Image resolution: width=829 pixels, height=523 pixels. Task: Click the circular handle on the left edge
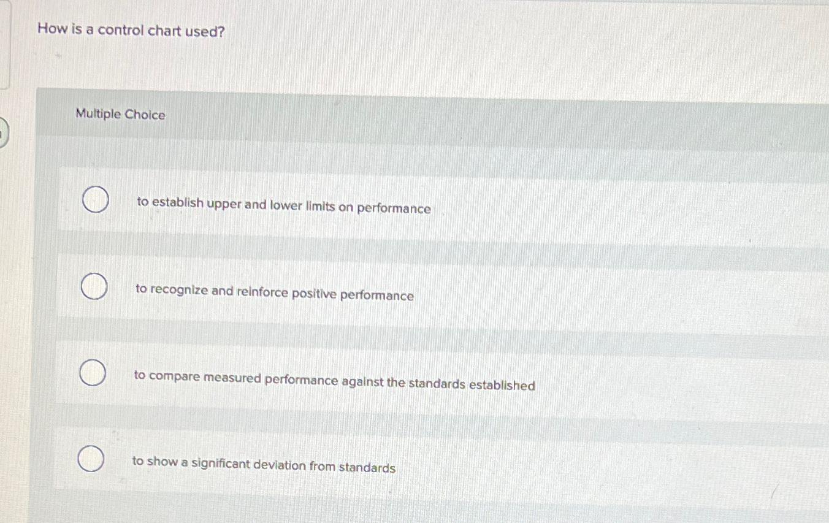pyautogui.click(x=2, y=131)
